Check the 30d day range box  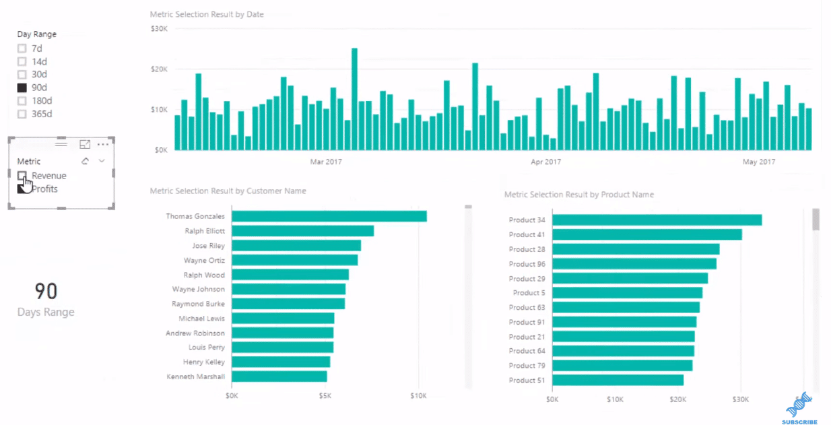[22, 74]
